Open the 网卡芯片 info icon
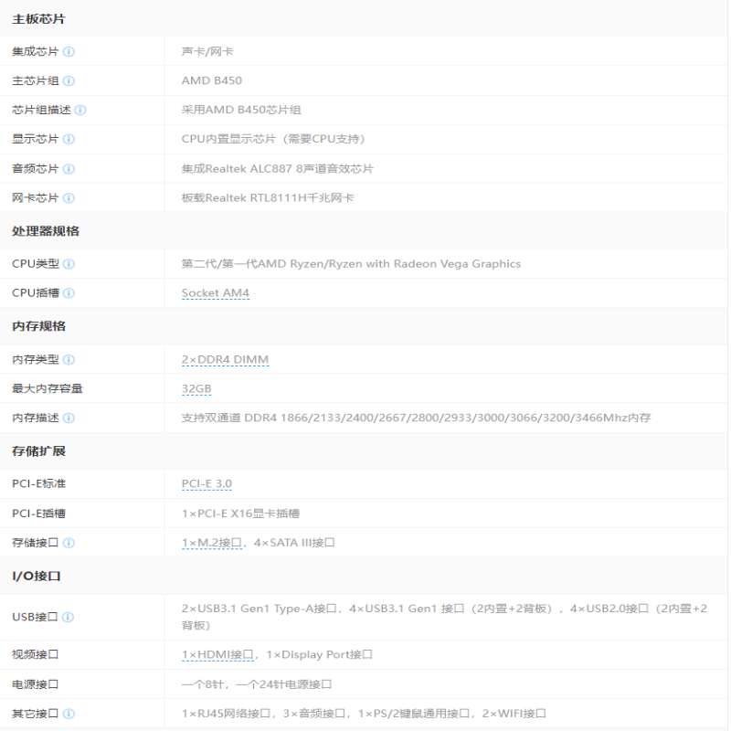 coord(69,198)
